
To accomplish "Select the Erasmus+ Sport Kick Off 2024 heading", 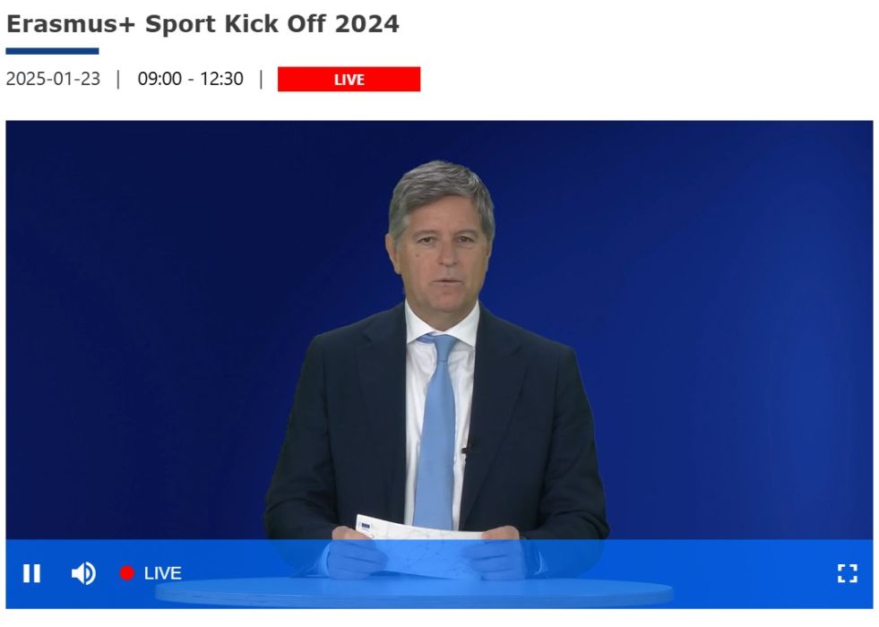I will (203, 24).
